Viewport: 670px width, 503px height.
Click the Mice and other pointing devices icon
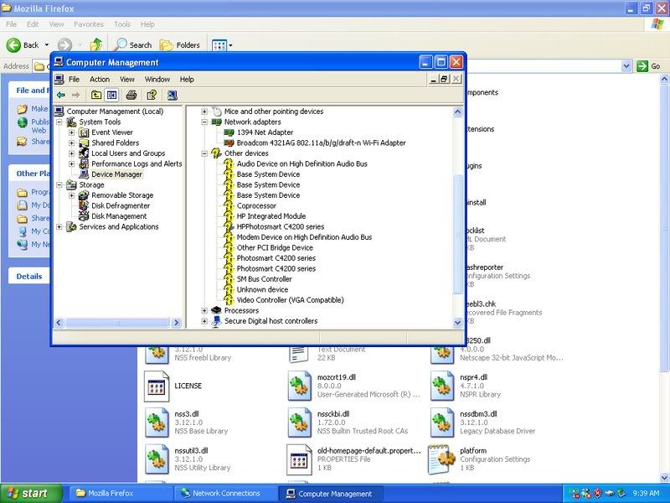[x=217, y=111]
